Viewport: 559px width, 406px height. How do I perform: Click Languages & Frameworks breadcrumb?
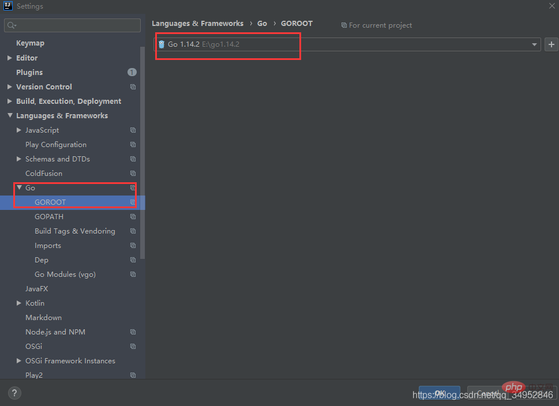[197, 24]
